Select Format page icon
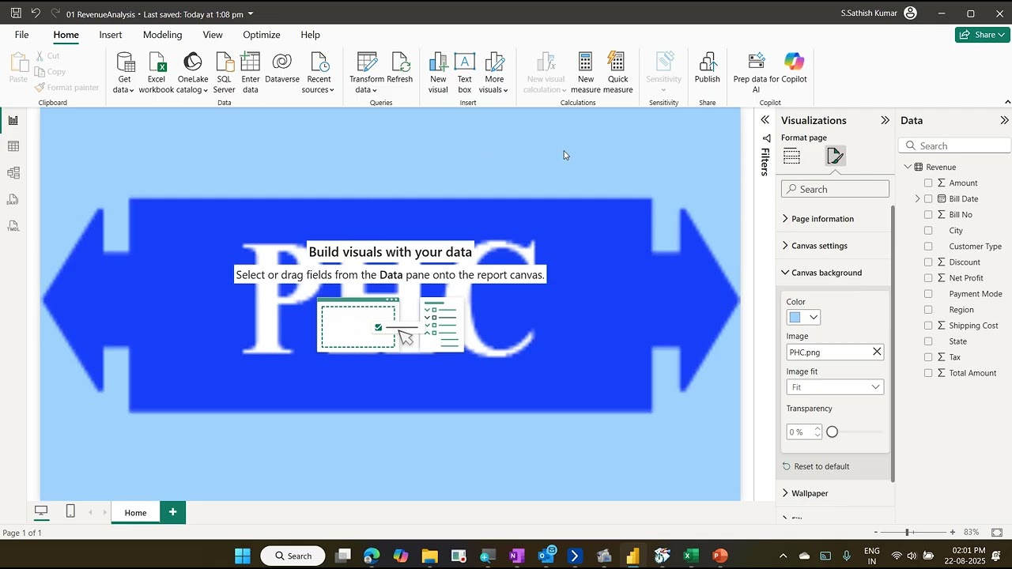This screenshot has width=1012, height=569. 835,156
